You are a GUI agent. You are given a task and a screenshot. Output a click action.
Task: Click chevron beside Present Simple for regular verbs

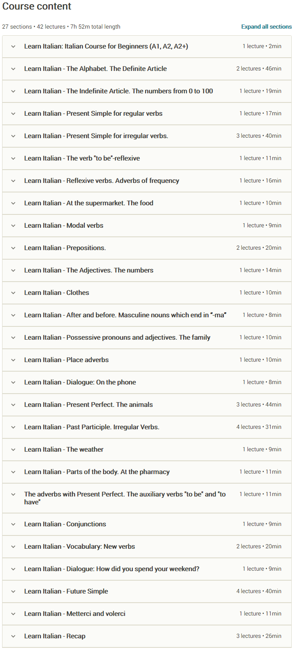pos(13,114)
